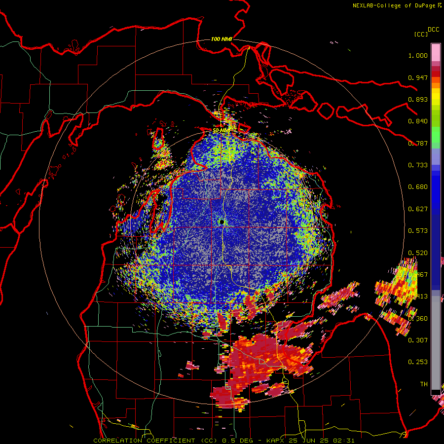Select the 0.520 scale value
Screen dimensions: 444x444
click(x=418, y=253)
